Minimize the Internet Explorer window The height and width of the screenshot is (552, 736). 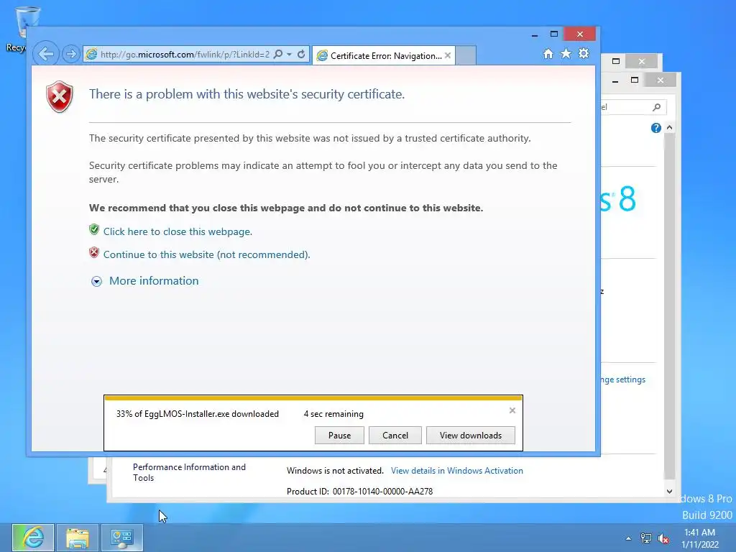pos(534,34)
